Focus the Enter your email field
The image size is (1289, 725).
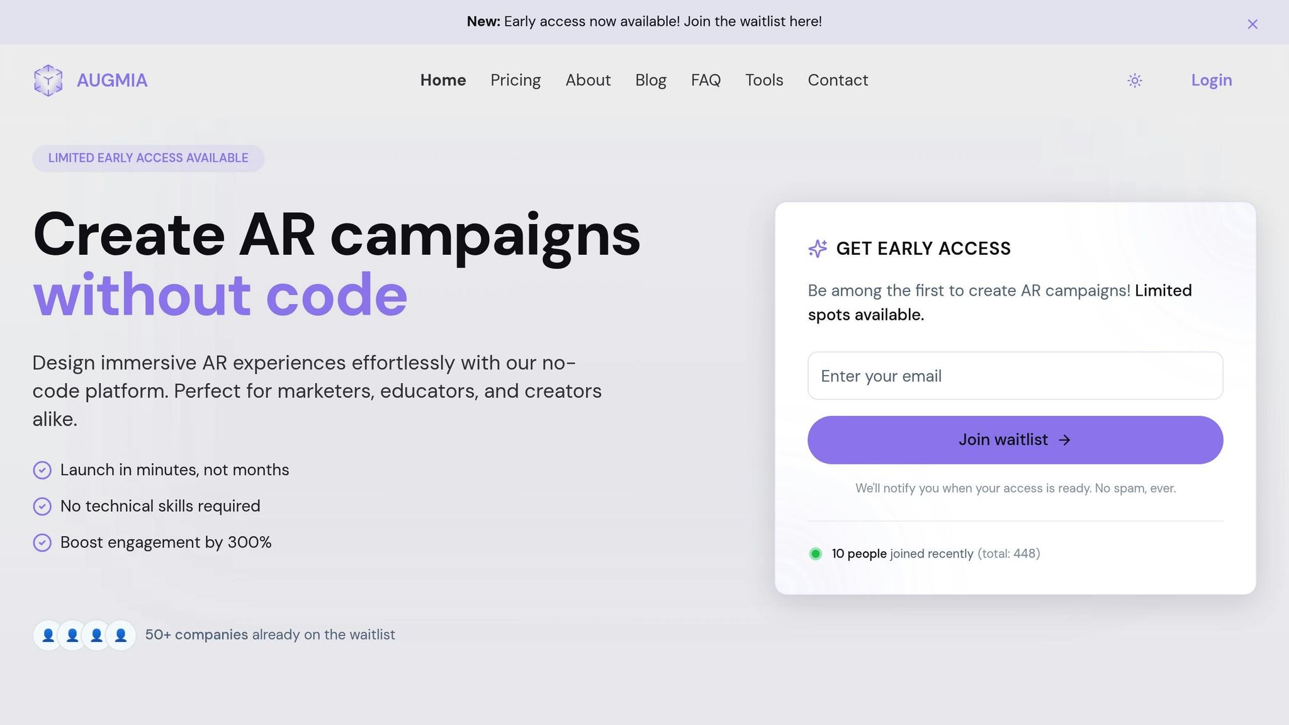1015,376
